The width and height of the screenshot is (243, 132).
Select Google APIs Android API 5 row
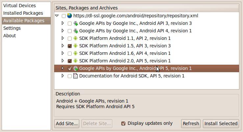click(x=135, y=68)
